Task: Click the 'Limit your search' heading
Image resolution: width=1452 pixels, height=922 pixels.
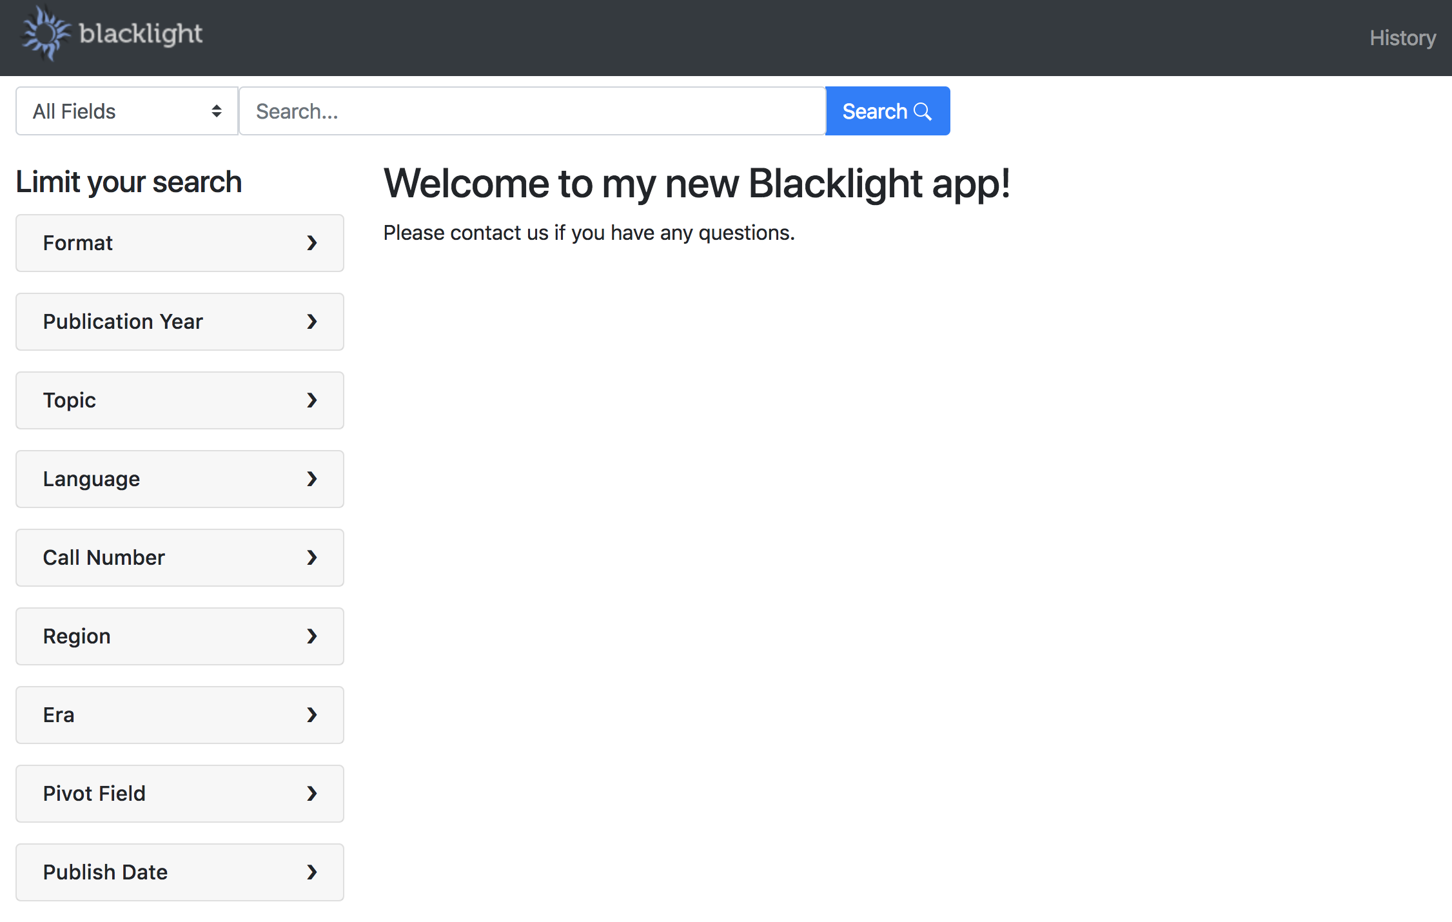Action: 129,182
